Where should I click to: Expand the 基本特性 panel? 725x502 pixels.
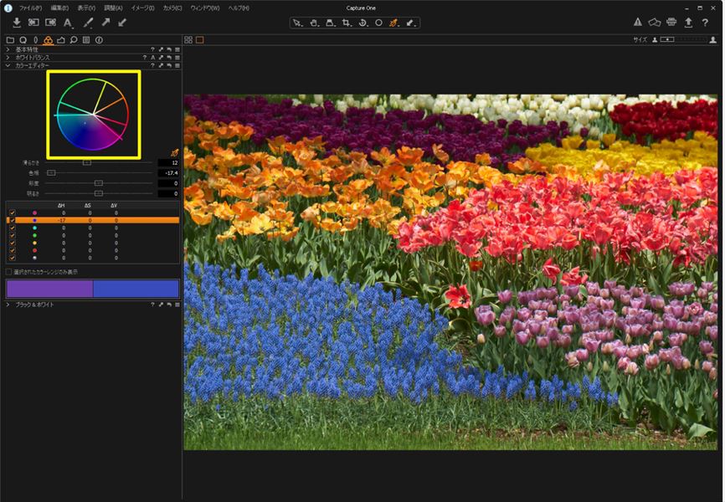[x=8, y=49]
